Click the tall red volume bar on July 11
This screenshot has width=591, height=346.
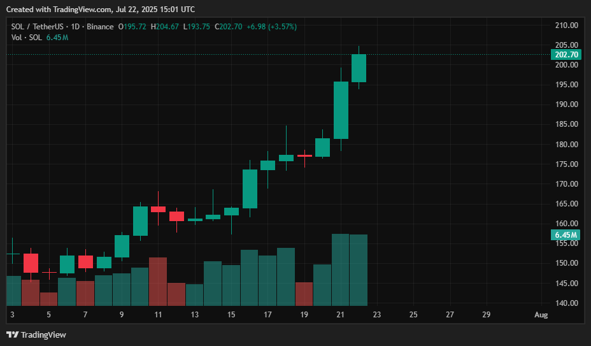pyautogui.click(x=158, y=281)
